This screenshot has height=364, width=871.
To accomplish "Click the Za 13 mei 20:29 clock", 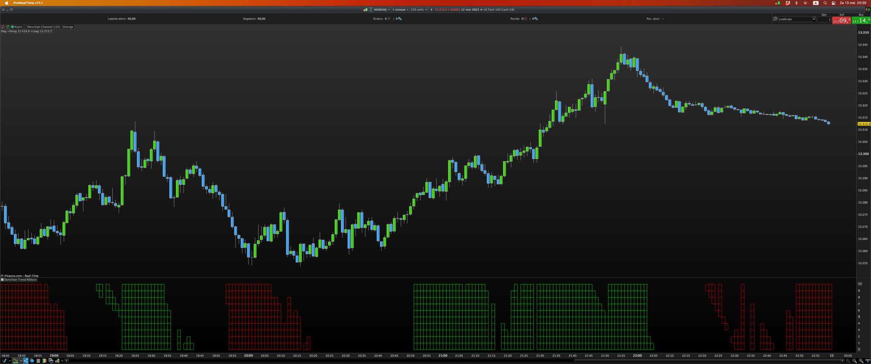I will coord(854,3).
